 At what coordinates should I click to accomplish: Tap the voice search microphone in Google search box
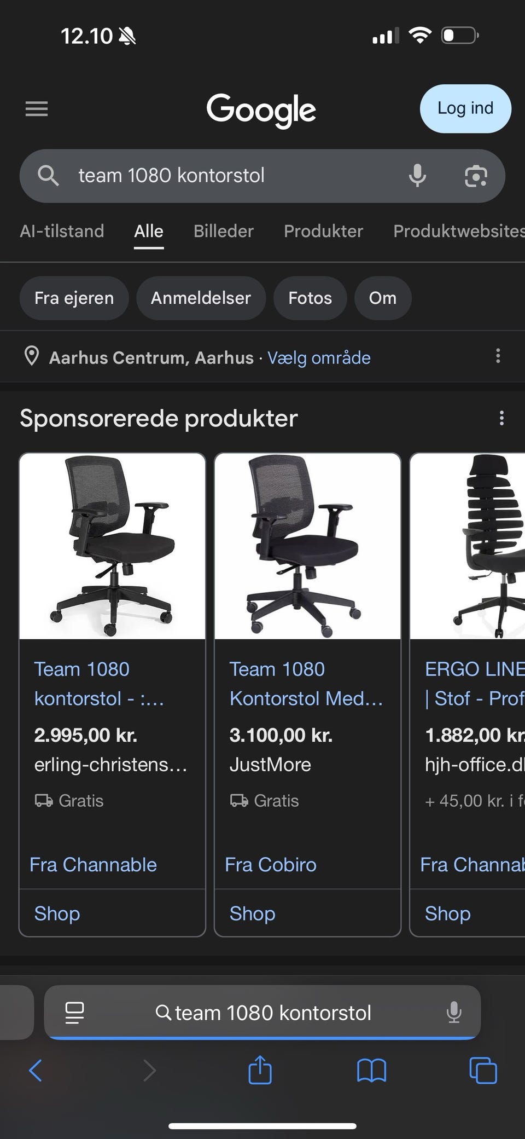(x=417, y=176)
